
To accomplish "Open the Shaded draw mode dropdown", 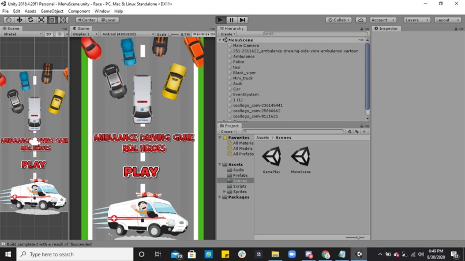I will [22, 34].
